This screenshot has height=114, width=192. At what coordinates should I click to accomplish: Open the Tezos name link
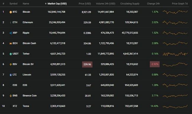(x=26, y=106)
